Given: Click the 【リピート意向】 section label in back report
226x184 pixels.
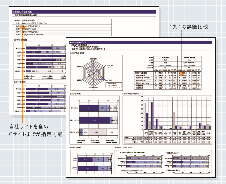Looking at the screenshot, I should [20, 82].
